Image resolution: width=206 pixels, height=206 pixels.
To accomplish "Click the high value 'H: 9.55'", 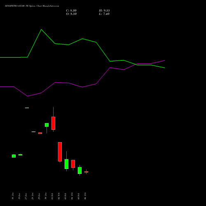I will click(104, 11).
